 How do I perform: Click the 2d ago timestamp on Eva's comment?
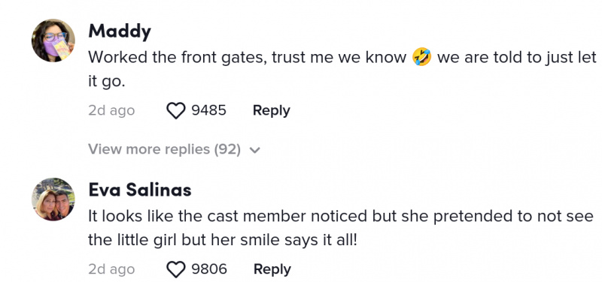click(x=111, y=269)
